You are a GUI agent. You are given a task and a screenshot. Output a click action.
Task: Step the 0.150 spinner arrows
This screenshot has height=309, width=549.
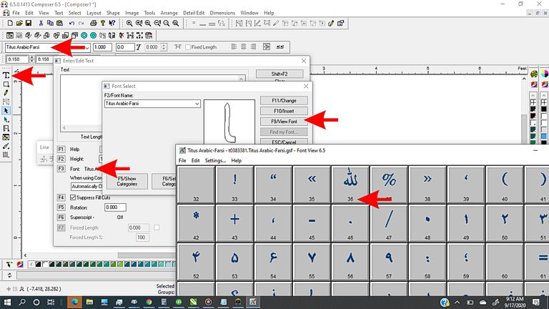[32, 59]
